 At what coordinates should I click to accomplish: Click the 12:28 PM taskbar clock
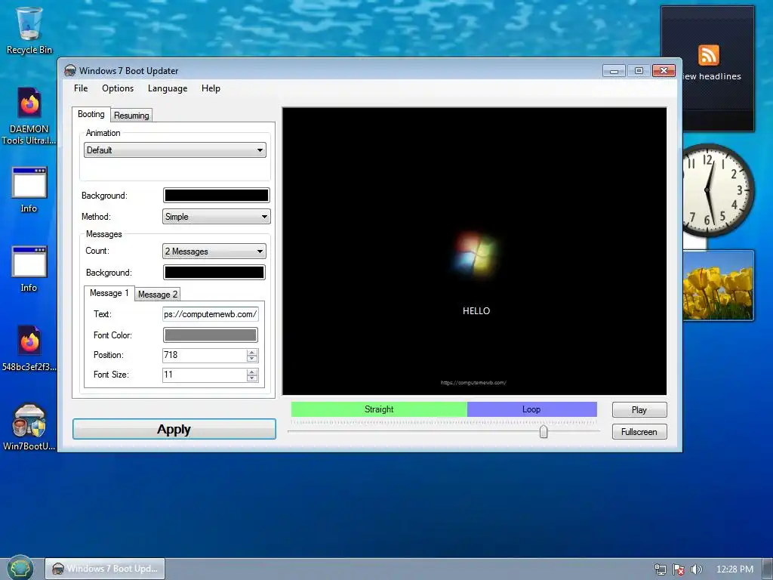tap(735, 569)
